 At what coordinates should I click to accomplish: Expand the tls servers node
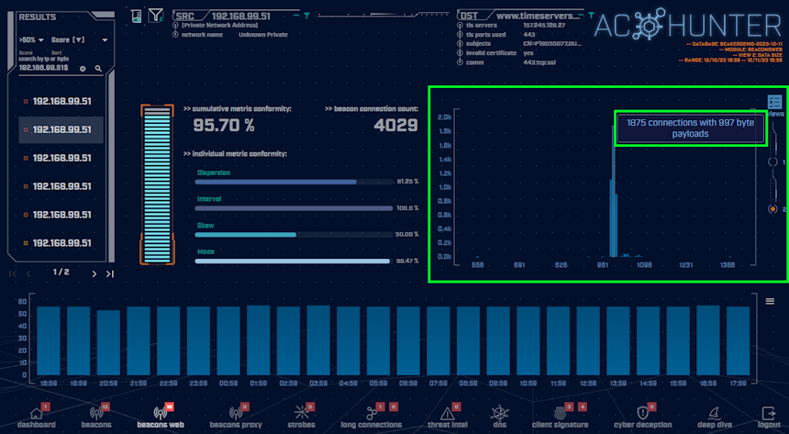click(460, 25)
